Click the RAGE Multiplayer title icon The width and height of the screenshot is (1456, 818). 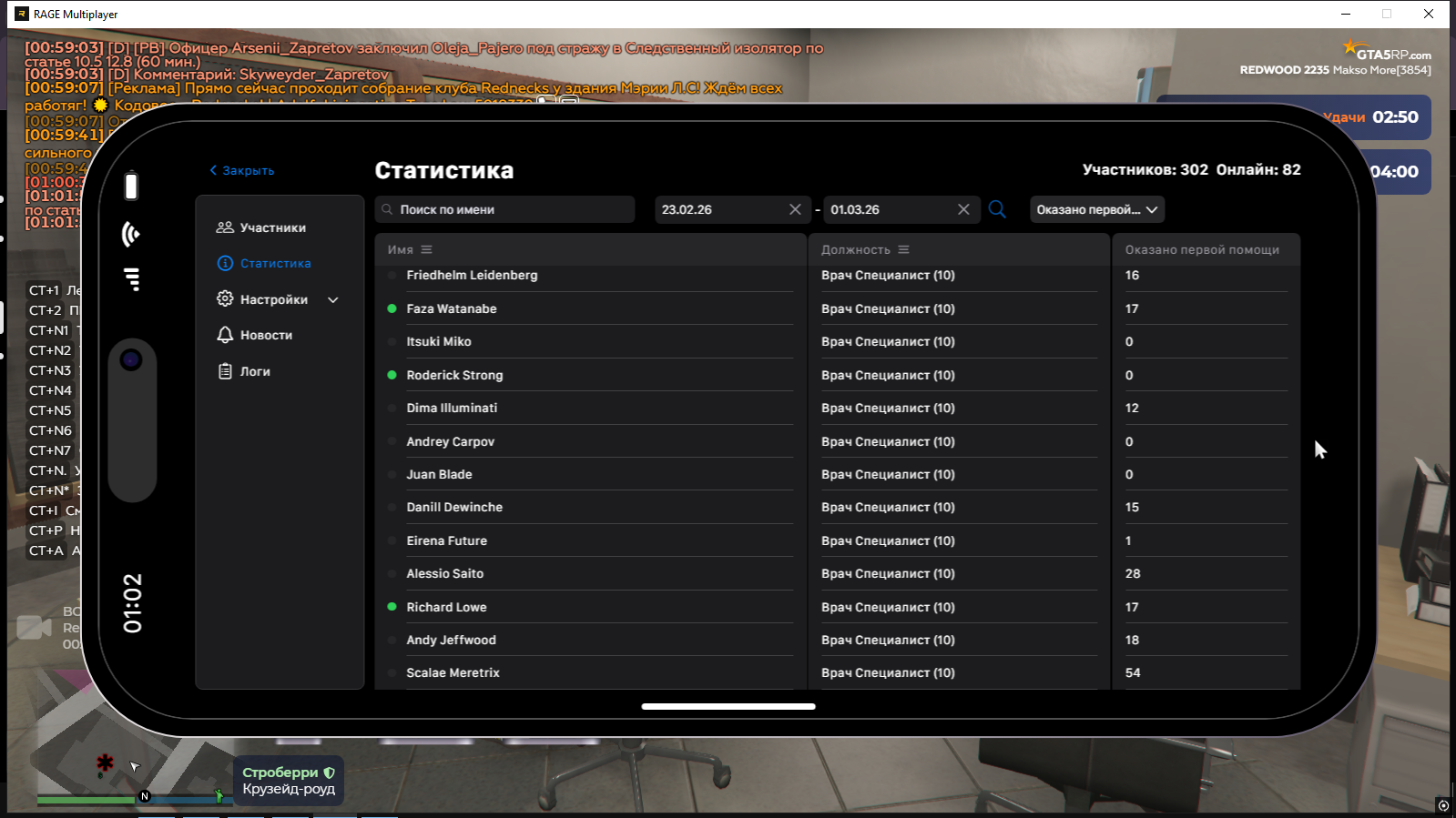[21, 14]
